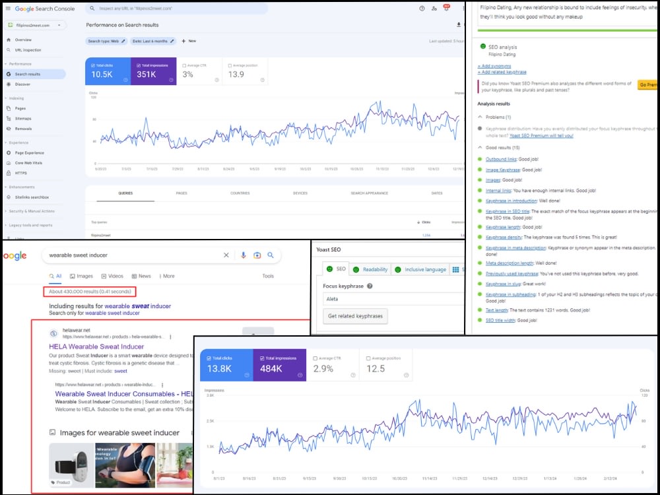Image resolution: width=660 pixels, height=495 pixels.
Task: Open URL inspection in the sidebar
Action: pyautogui.click(x=28, y=50)
